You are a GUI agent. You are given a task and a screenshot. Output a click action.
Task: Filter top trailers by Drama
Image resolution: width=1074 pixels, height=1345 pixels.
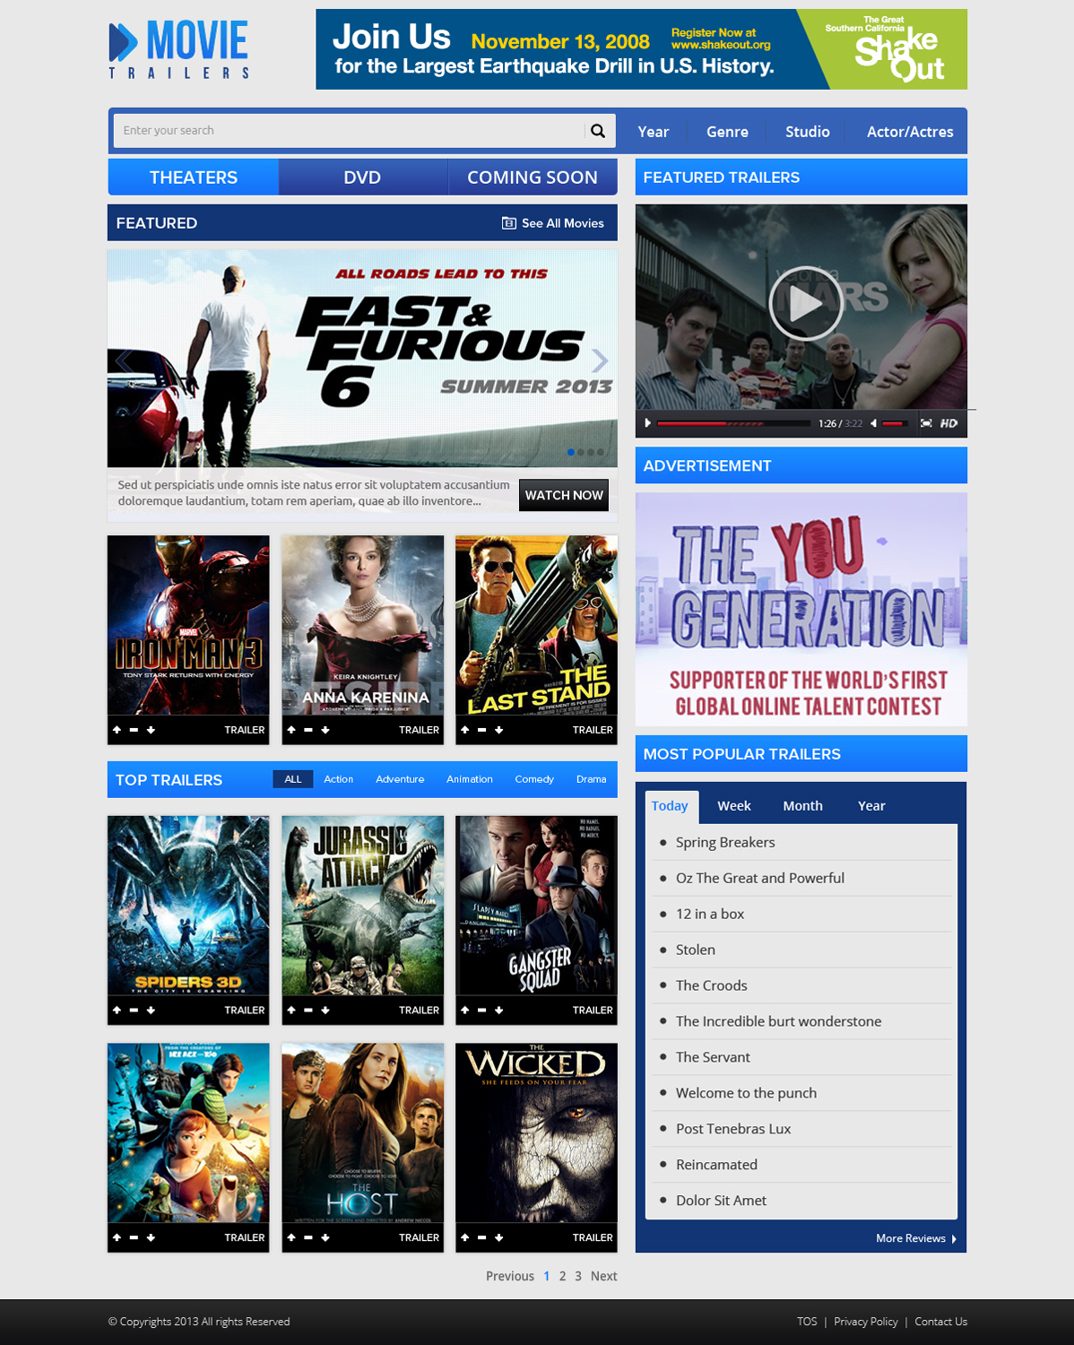tap(591, 779)
